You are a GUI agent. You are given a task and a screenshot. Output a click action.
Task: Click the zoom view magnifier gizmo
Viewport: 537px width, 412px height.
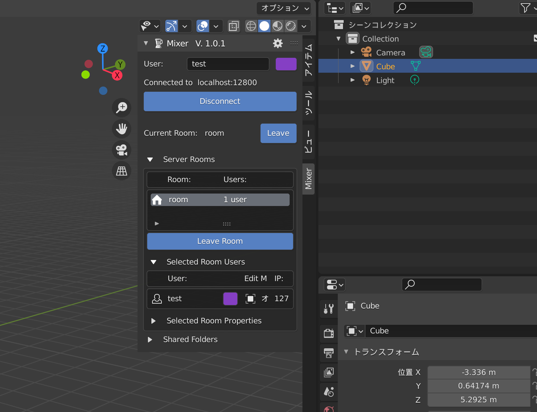coord(122,107)
